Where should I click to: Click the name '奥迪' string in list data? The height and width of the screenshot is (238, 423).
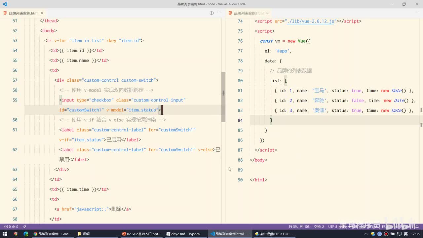319,110
